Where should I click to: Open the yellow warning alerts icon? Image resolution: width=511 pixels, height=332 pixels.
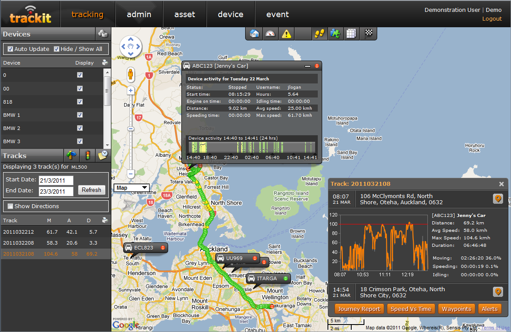287,33
